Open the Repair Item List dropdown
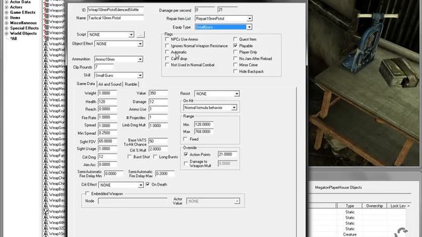 [x=249, y=18]
